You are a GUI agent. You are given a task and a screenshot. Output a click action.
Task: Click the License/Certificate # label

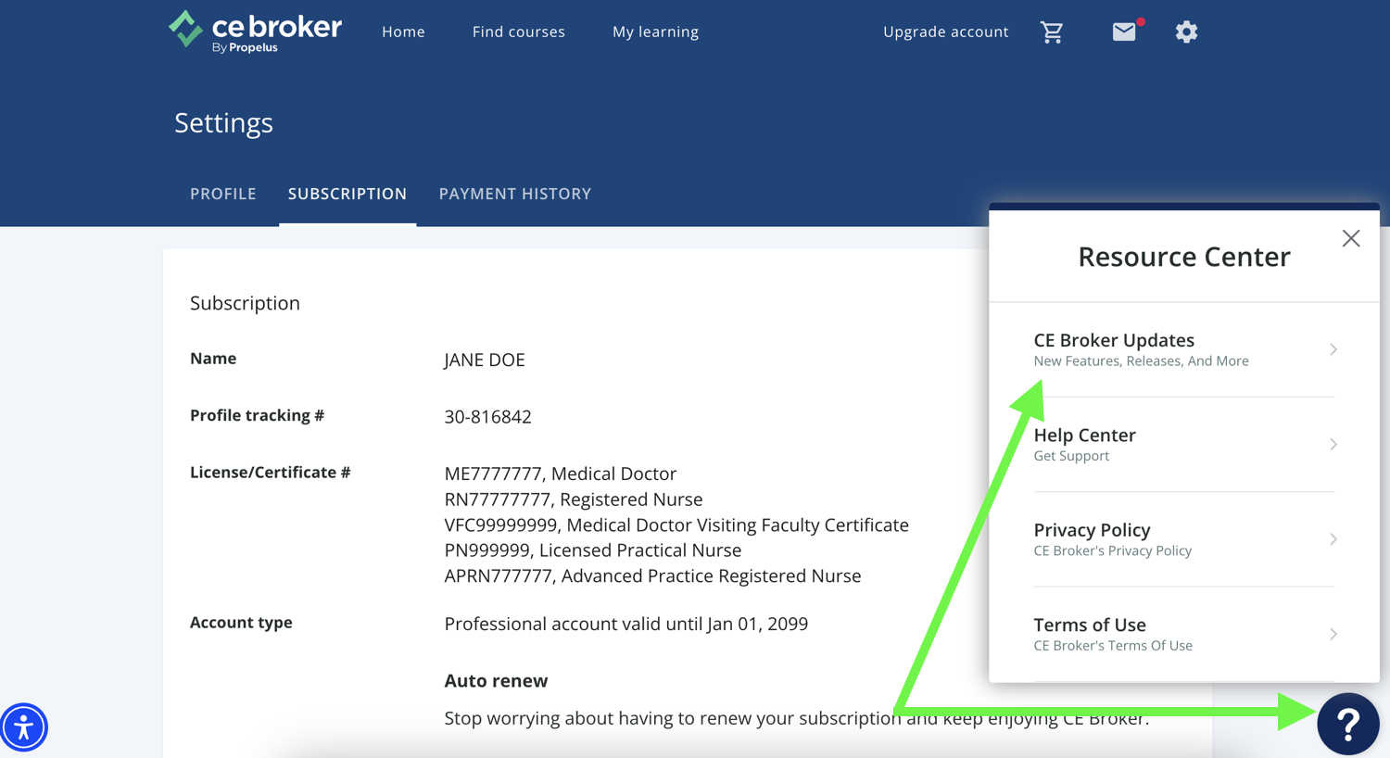pyautogui.click(x=270, y=473)
